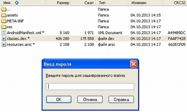Close the Ввод пароля dialog
The height and width of the screenshot is (112, 187).
coord(134,64)
